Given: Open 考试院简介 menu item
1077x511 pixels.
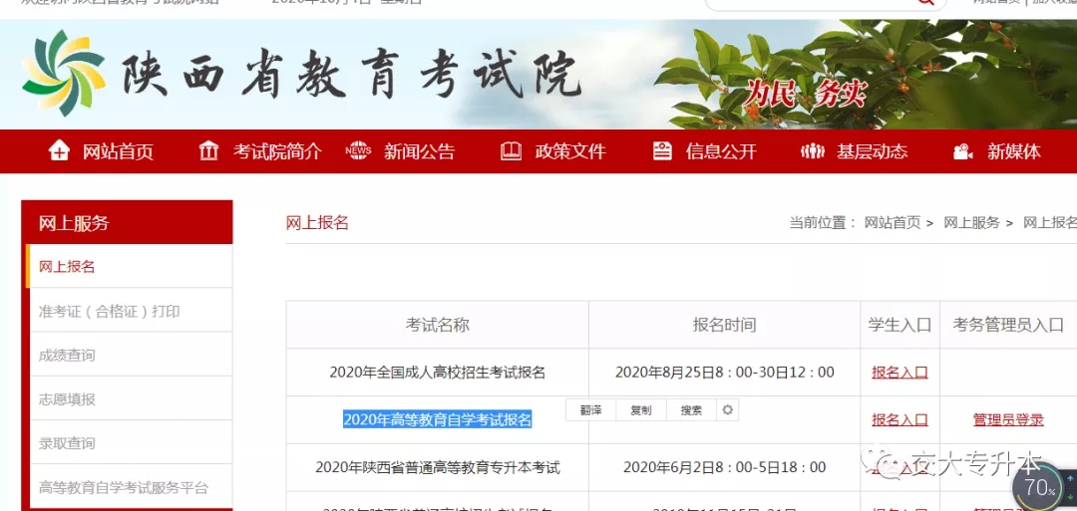Looking at the screenshot, I should coord(277,151).
